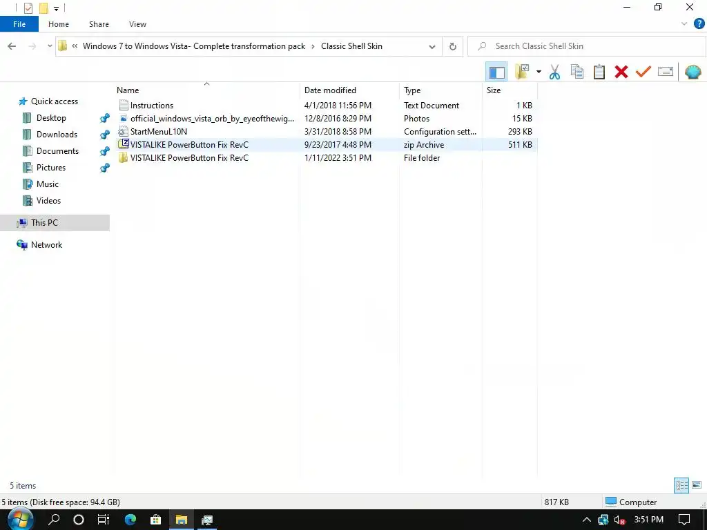Paste using the clipboard toolbar icon
Viewport: 707px width, 530px height.
point(599,72)
